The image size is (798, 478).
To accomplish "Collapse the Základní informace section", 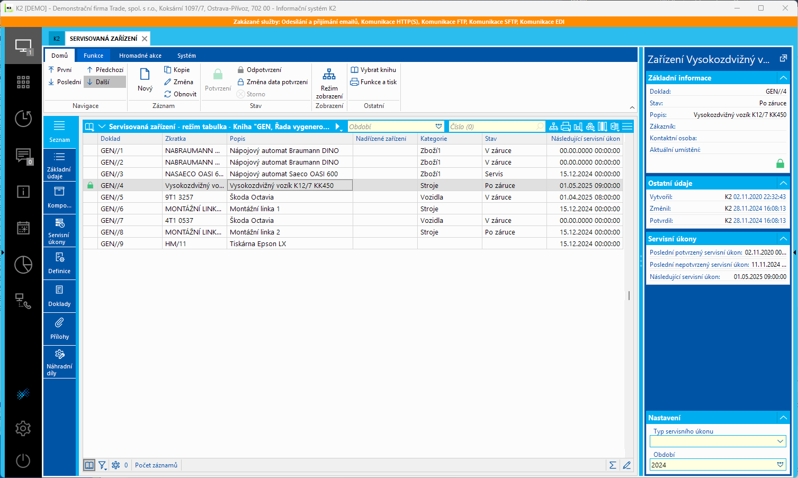I will [x=783, y=78].
